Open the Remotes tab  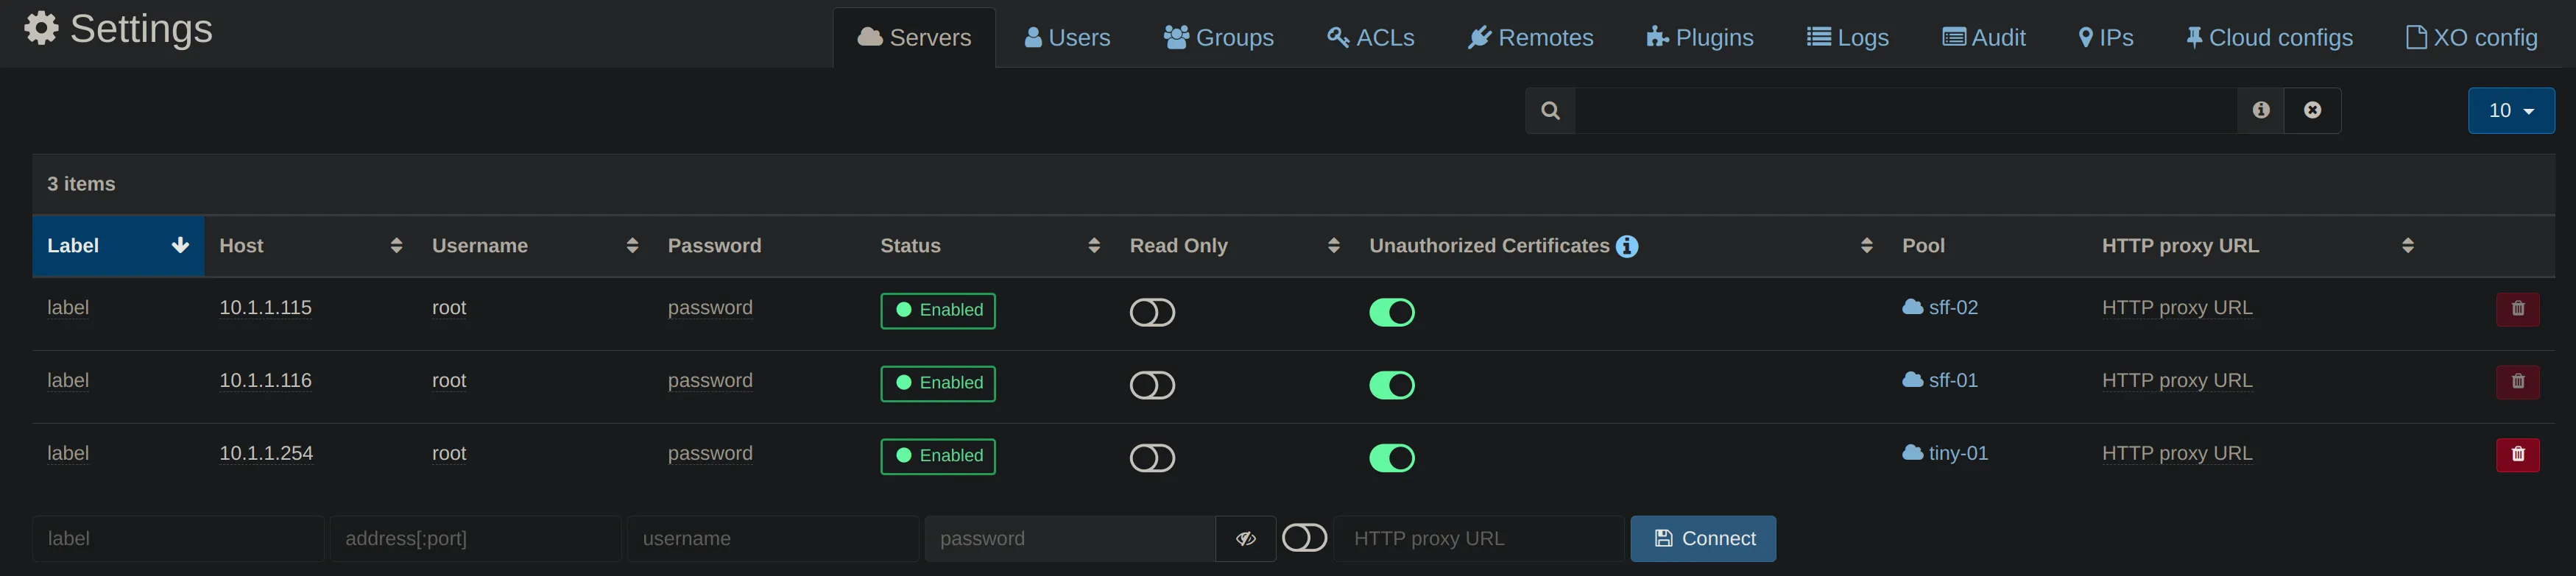(1530, 38)
